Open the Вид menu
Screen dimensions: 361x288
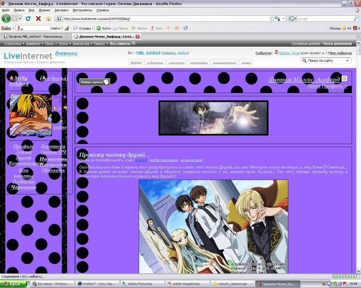pyautogui.click(x=31, y=10)
